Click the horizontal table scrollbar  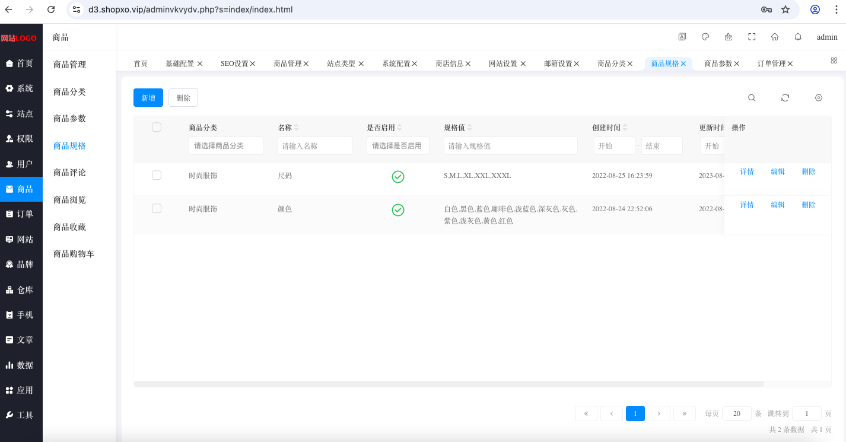pyautogui.click(x=449, y=384)
